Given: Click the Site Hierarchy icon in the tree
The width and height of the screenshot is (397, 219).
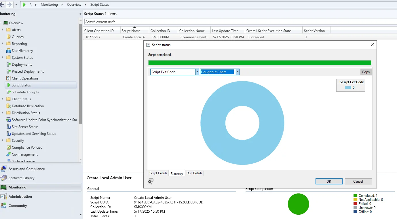Looking at the screenshot, I should 9,51.
